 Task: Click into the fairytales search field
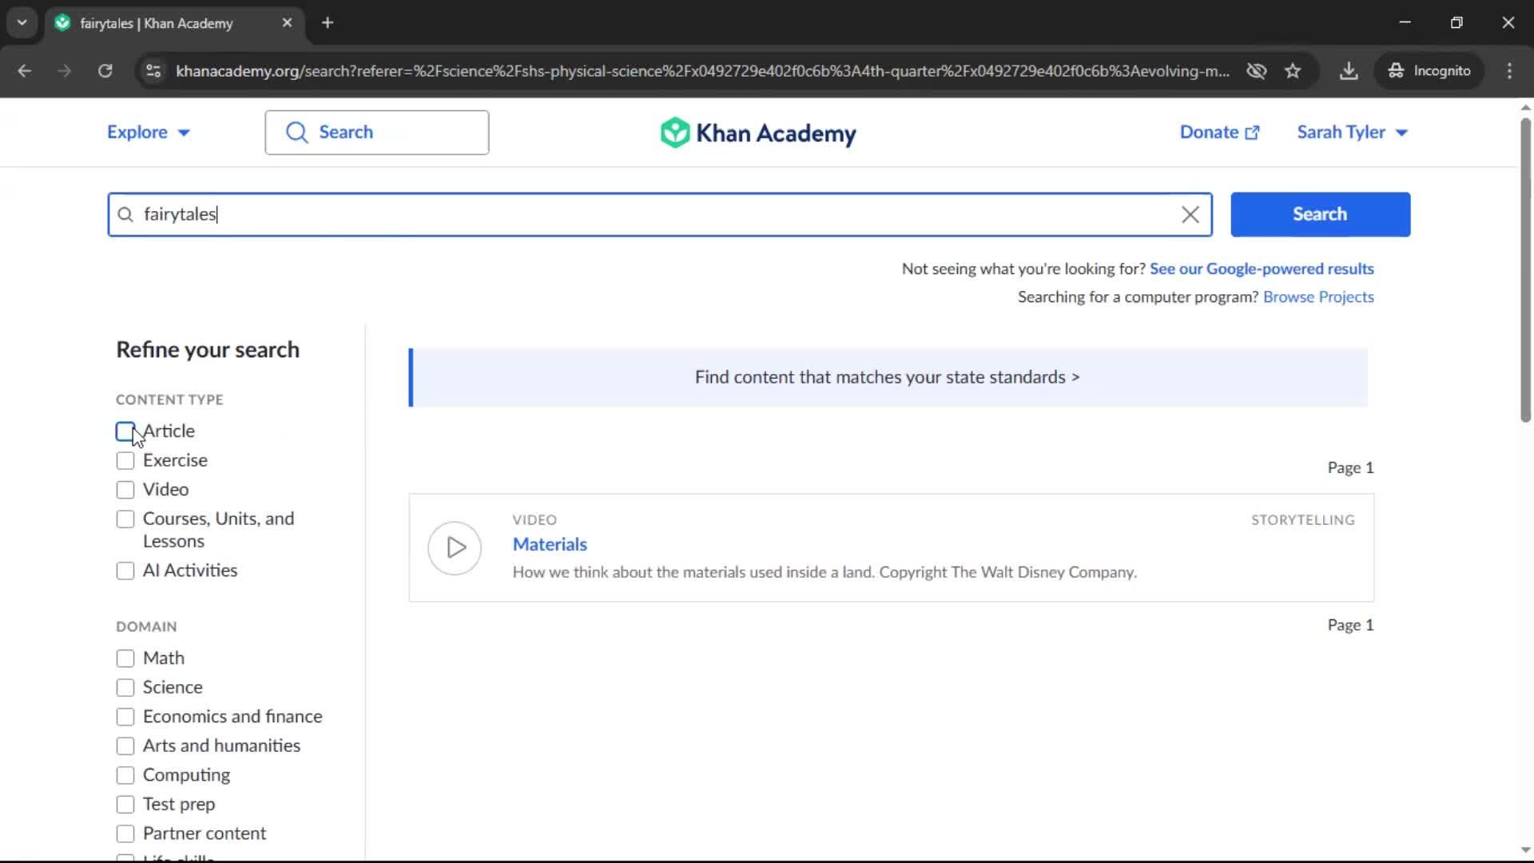[x=659, y=214]
